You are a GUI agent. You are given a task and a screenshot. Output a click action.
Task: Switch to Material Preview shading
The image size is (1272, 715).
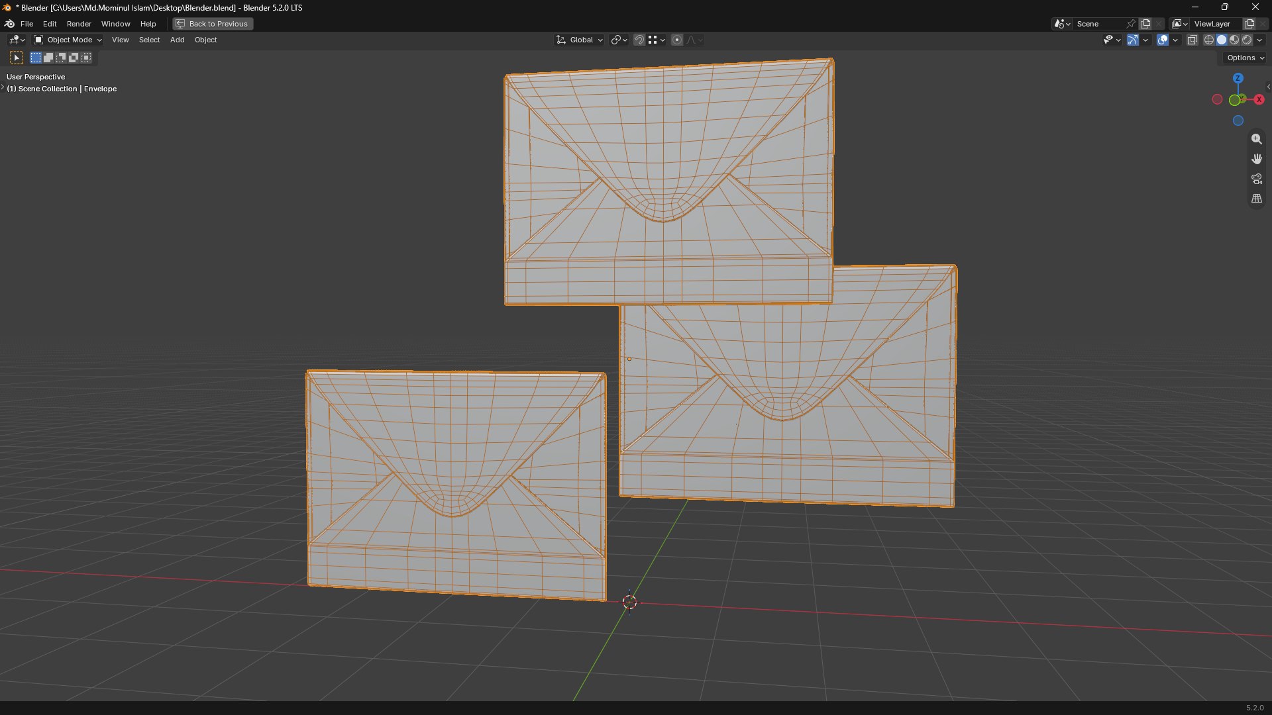coord(1234,40)
